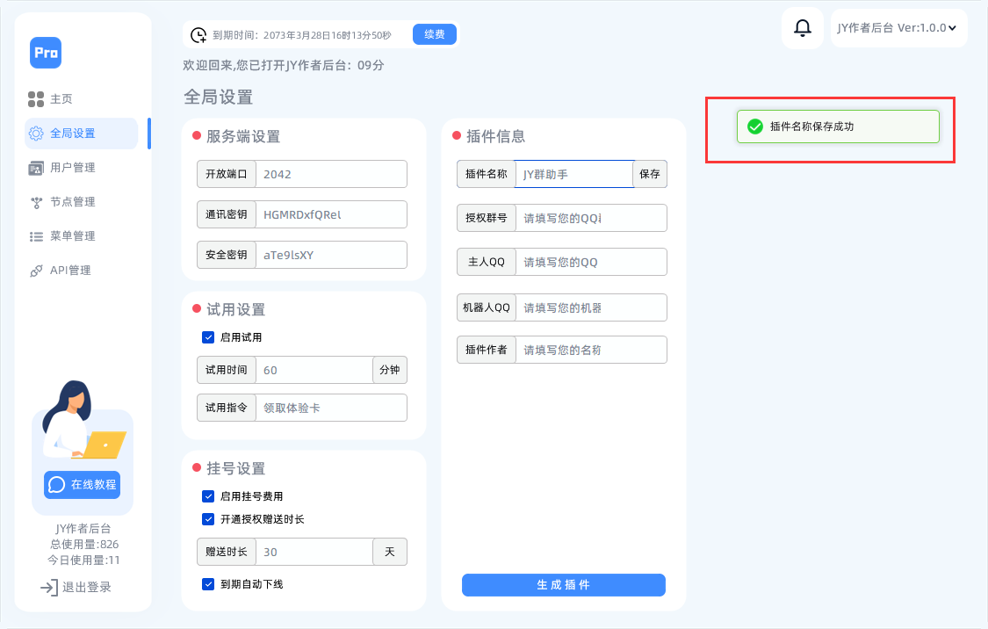Click the 续费 renewal button

click(x=434, y=33)
